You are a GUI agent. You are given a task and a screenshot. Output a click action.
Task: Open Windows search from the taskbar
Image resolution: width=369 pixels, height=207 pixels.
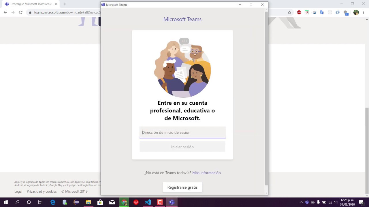tap(17, 202)
